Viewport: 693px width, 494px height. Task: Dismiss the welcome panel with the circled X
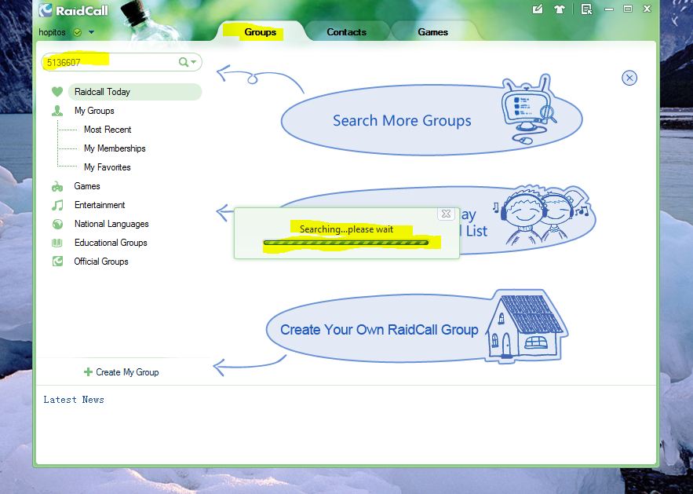pos(629,79)
